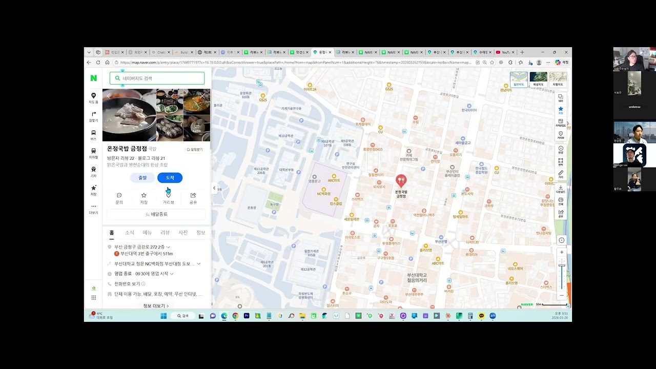This screenshot has height=369, width=656.
Task: Open 길찾기 directions in the sidebar
Action: 93,117
